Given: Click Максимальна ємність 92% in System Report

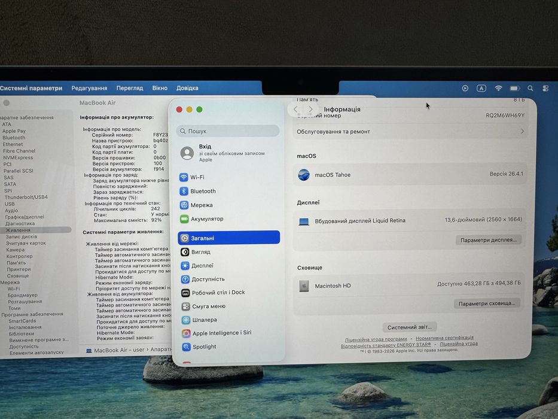Looking at the screenshot, I should 128,220.
